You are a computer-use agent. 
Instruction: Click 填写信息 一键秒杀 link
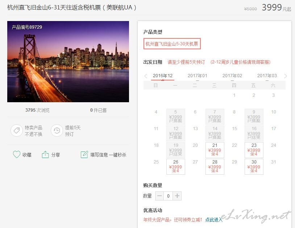(108, 155)
